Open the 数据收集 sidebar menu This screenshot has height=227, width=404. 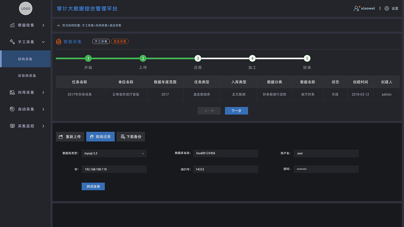(25, 25)
